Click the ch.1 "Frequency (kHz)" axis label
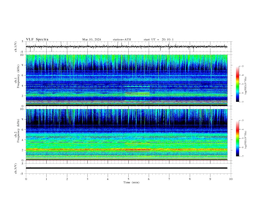This screenshot has height=201, width=260. tap(18, 76)
